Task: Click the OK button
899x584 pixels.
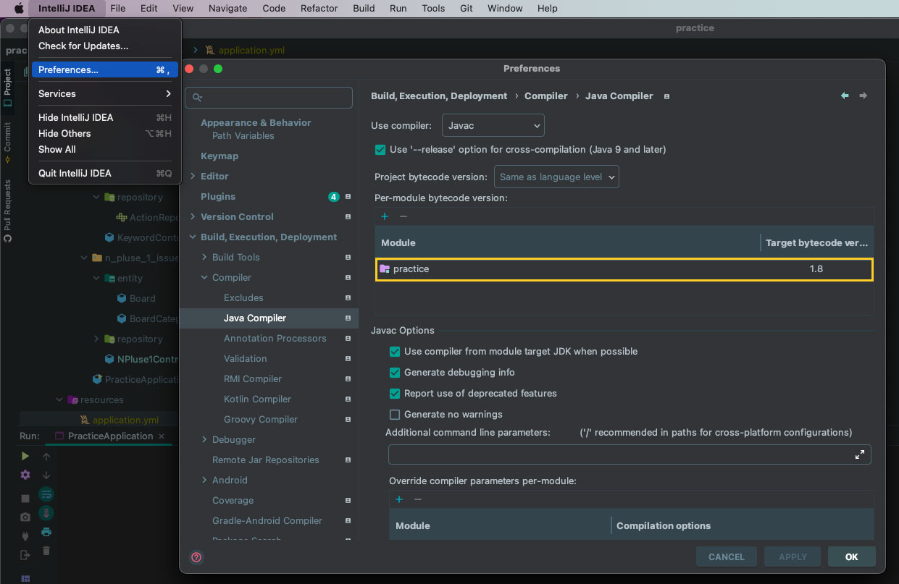Action: (851, 557)
